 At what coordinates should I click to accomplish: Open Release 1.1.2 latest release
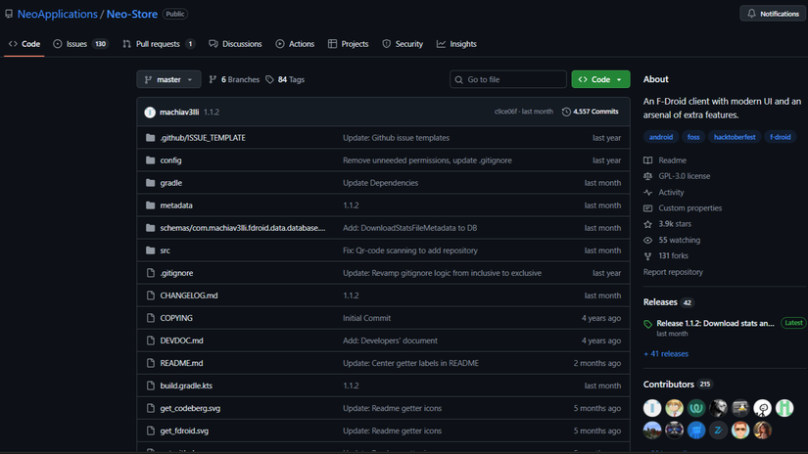715,323
